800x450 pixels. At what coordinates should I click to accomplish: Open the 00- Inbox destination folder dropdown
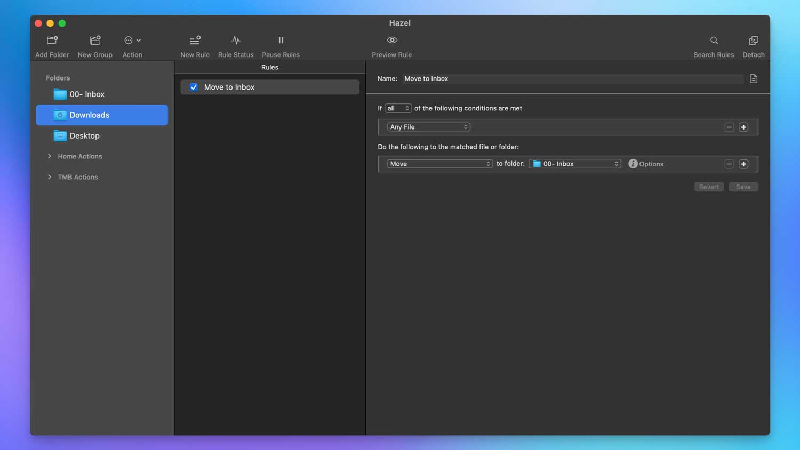(x=575, y=164)
